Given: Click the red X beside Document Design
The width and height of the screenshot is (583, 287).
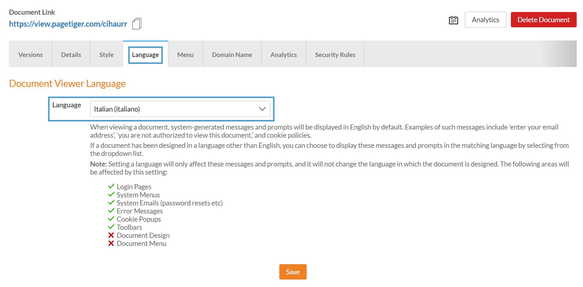Looking at the screenshot, I should point(111,235).
